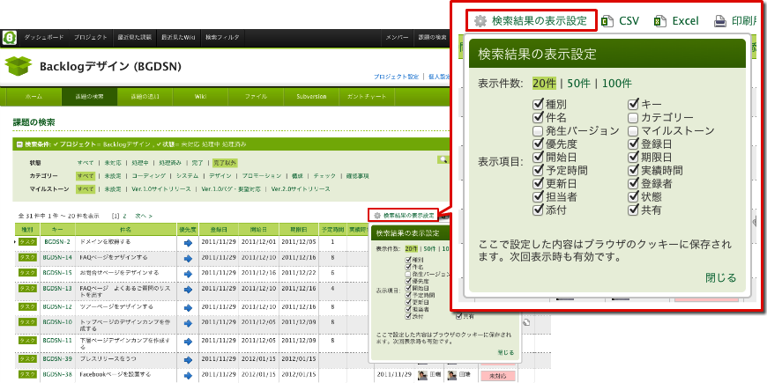Toggle the 件名 checkbox in the enlarged panel
Screen dimensions: 767x383
(x=538, y=117)
